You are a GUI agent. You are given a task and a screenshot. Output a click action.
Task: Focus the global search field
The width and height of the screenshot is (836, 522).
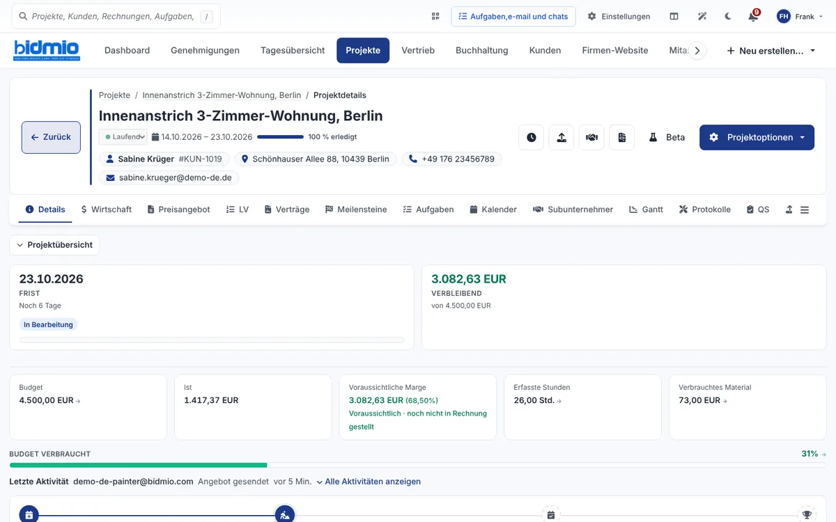(116, 16)
